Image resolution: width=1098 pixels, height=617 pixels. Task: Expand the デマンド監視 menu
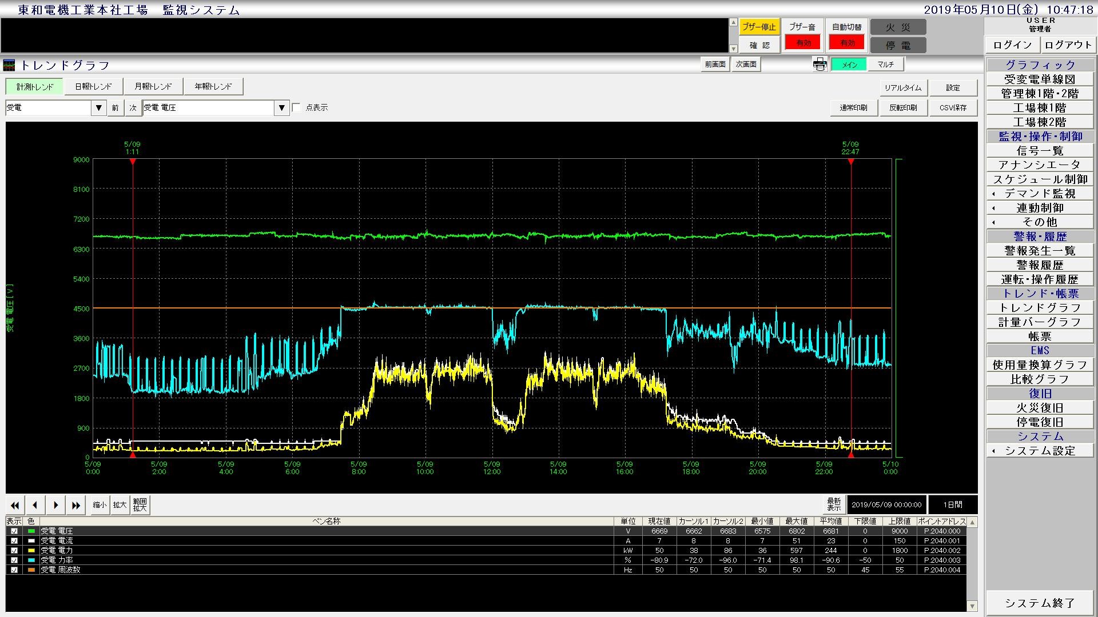(x=1040, y=194)
